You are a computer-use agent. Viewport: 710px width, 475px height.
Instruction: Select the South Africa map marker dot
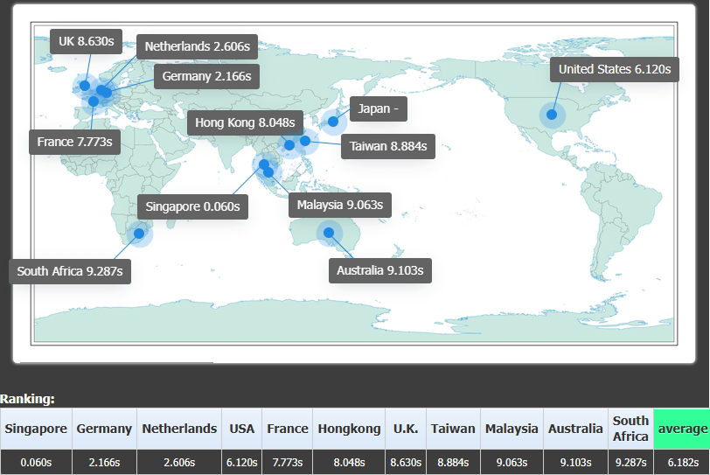[138, 234]
